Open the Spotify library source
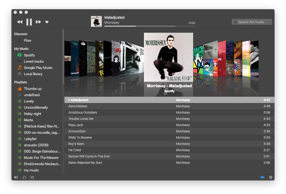This screenshot has height=194, width=286. pos(30,55)
